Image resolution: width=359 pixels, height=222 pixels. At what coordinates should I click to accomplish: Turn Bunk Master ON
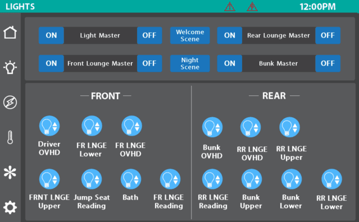click(x=230, y=63)
